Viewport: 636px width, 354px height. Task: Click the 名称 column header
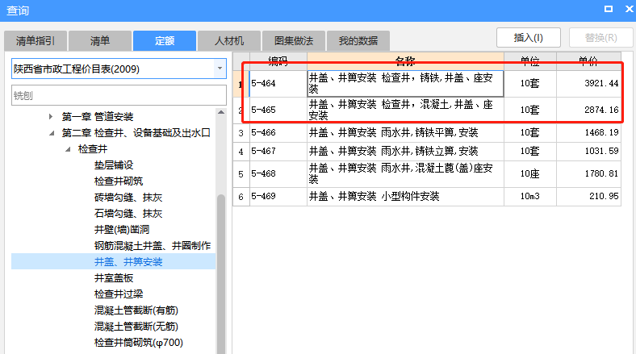coord(405,61)
